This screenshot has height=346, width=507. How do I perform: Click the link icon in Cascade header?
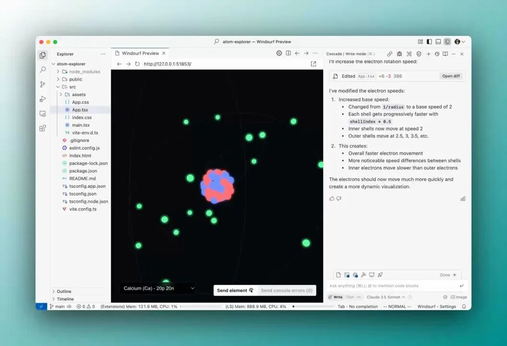click(x=390, y=54)
